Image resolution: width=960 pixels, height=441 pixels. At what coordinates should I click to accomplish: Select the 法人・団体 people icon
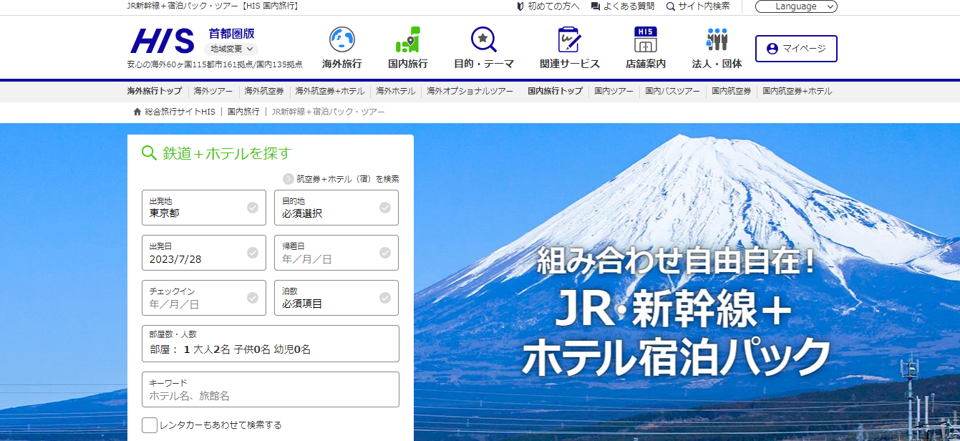click(x=716, y=39)
